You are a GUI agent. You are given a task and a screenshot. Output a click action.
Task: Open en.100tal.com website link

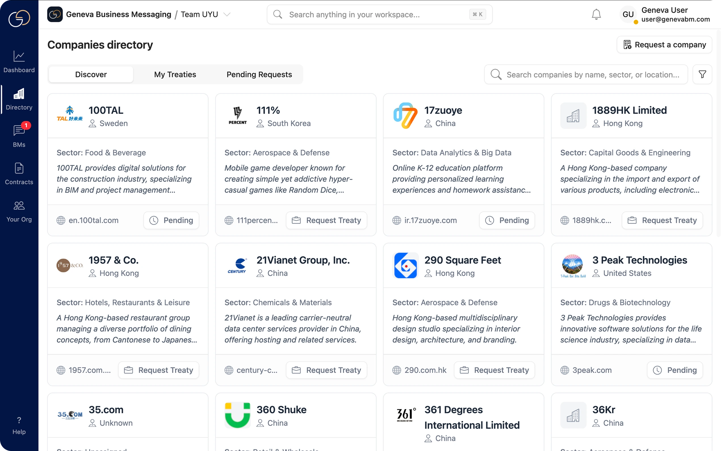tap(94, 220)
